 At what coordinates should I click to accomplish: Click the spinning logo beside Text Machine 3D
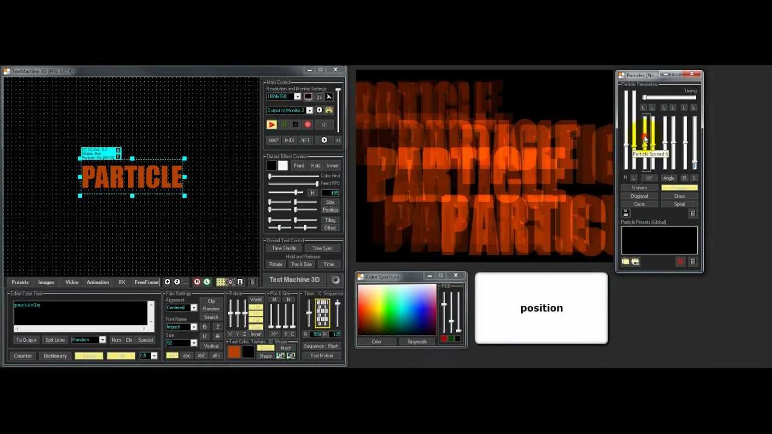pos(335,280)
